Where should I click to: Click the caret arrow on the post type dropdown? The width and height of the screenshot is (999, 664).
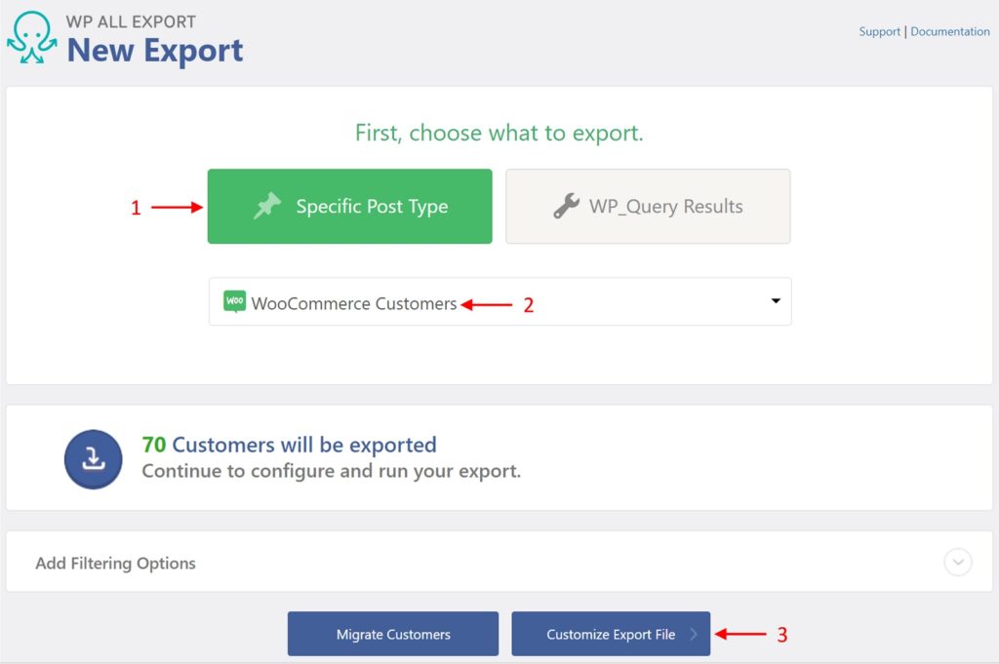coord(776,302)
